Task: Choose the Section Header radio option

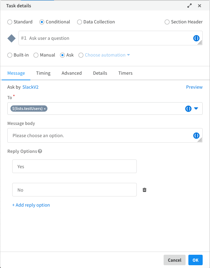Action: 167,22
